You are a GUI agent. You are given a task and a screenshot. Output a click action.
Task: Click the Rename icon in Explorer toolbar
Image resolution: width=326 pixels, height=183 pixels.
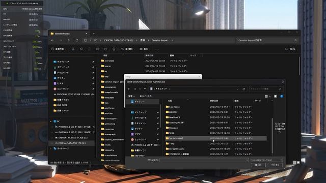pyautogui.click(x=97, y=49)
